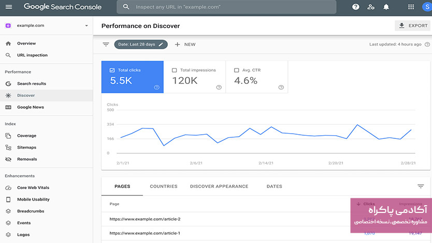Open Removals in the sidebar
This screenshot has width=432, height=243.
pos(27,159)
